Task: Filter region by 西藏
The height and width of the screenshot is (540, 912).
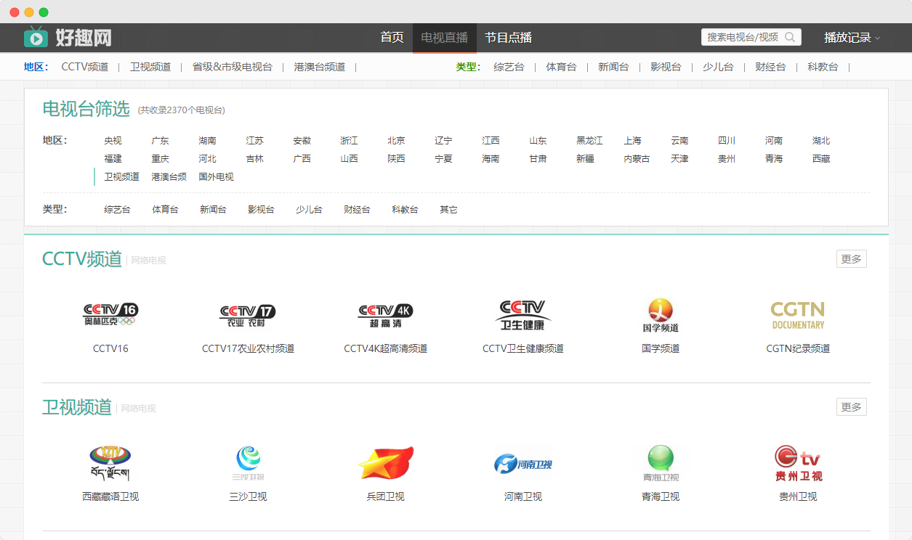Action: coord(821,159)
